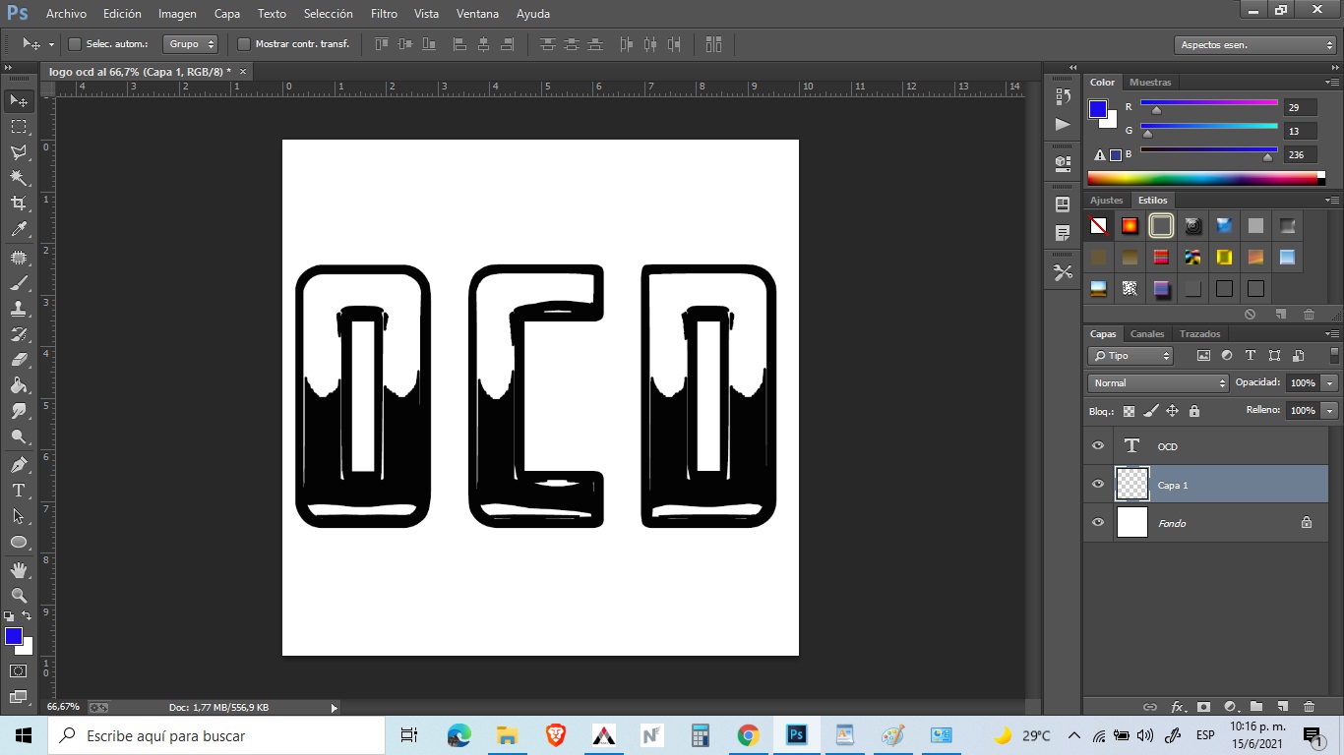Image resolution: width=1344 pixels, height=755 pixels.
Task: Enable Selec. autom. checkbox
Action: [75, 44]
